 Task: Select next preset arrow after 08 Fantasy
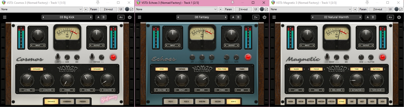[226, 17]
